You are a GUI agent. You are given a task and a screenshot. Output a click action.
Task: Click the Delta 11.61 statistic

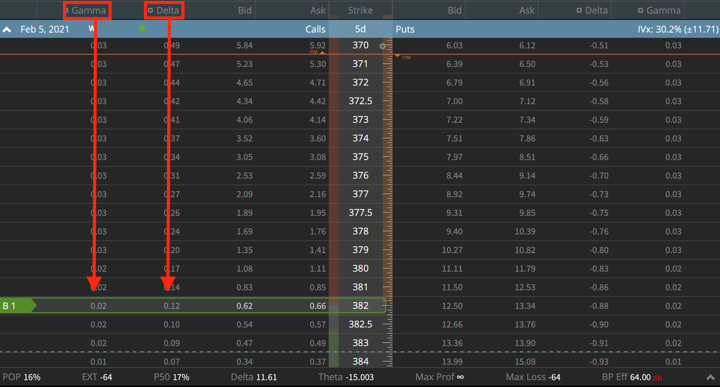[x=254, y=377]
